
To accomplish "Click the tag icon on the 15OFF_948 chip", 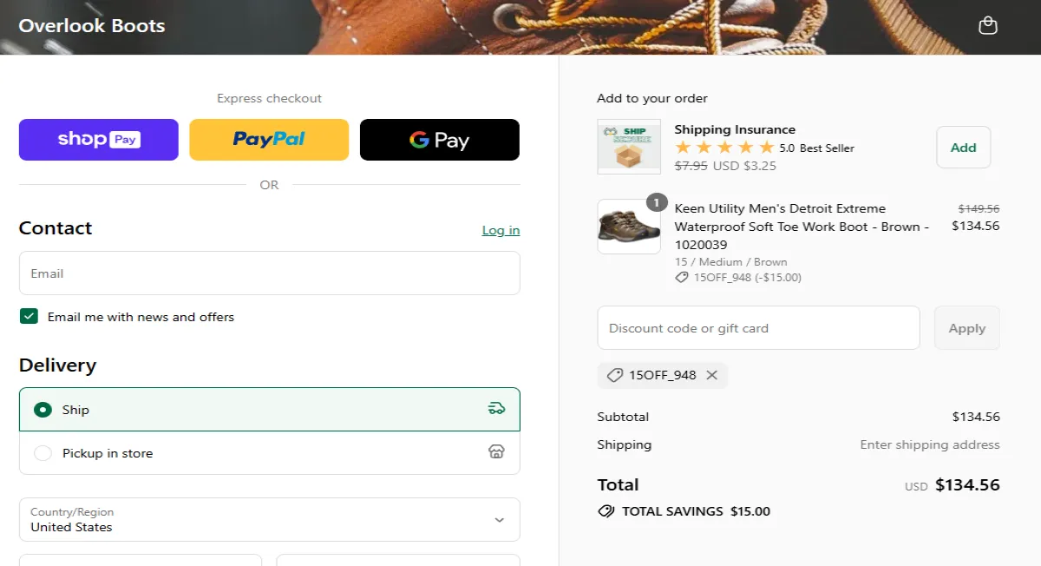I will [615, 375].
